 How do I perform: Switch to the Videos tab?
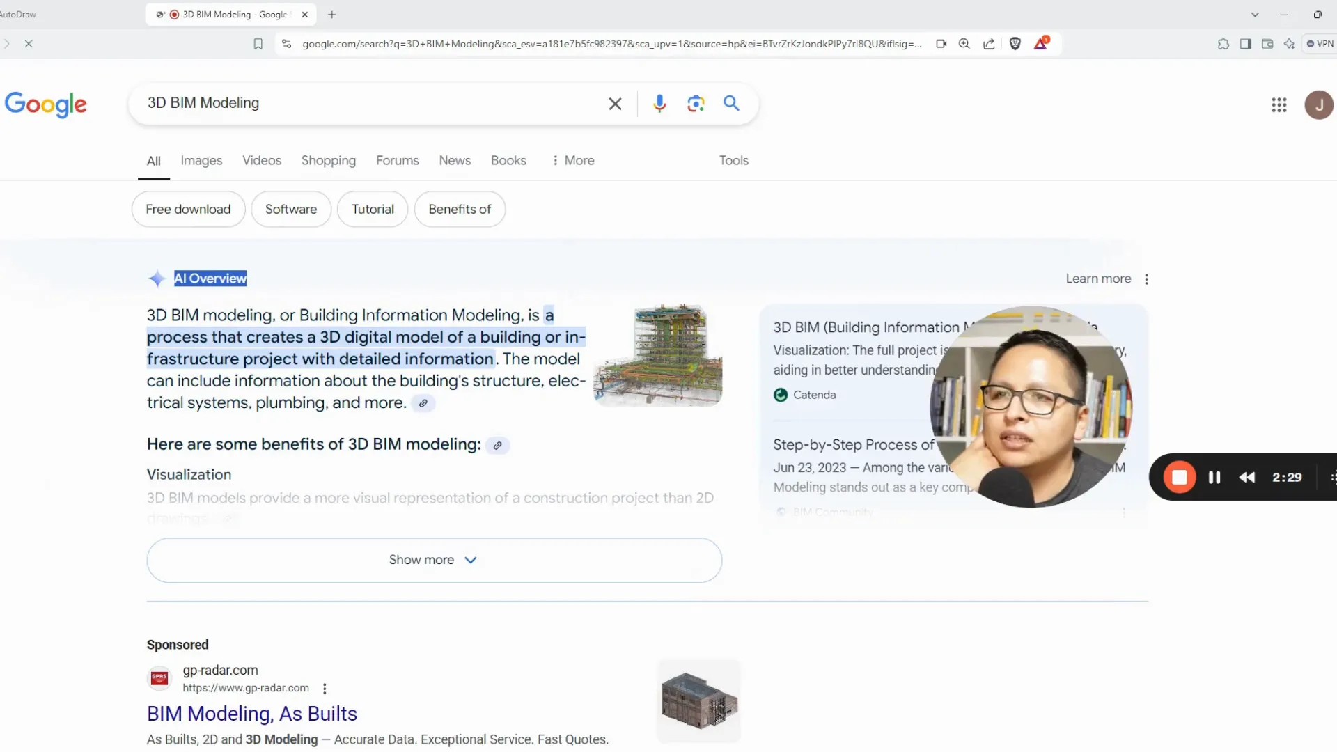(x=262, y=161)
